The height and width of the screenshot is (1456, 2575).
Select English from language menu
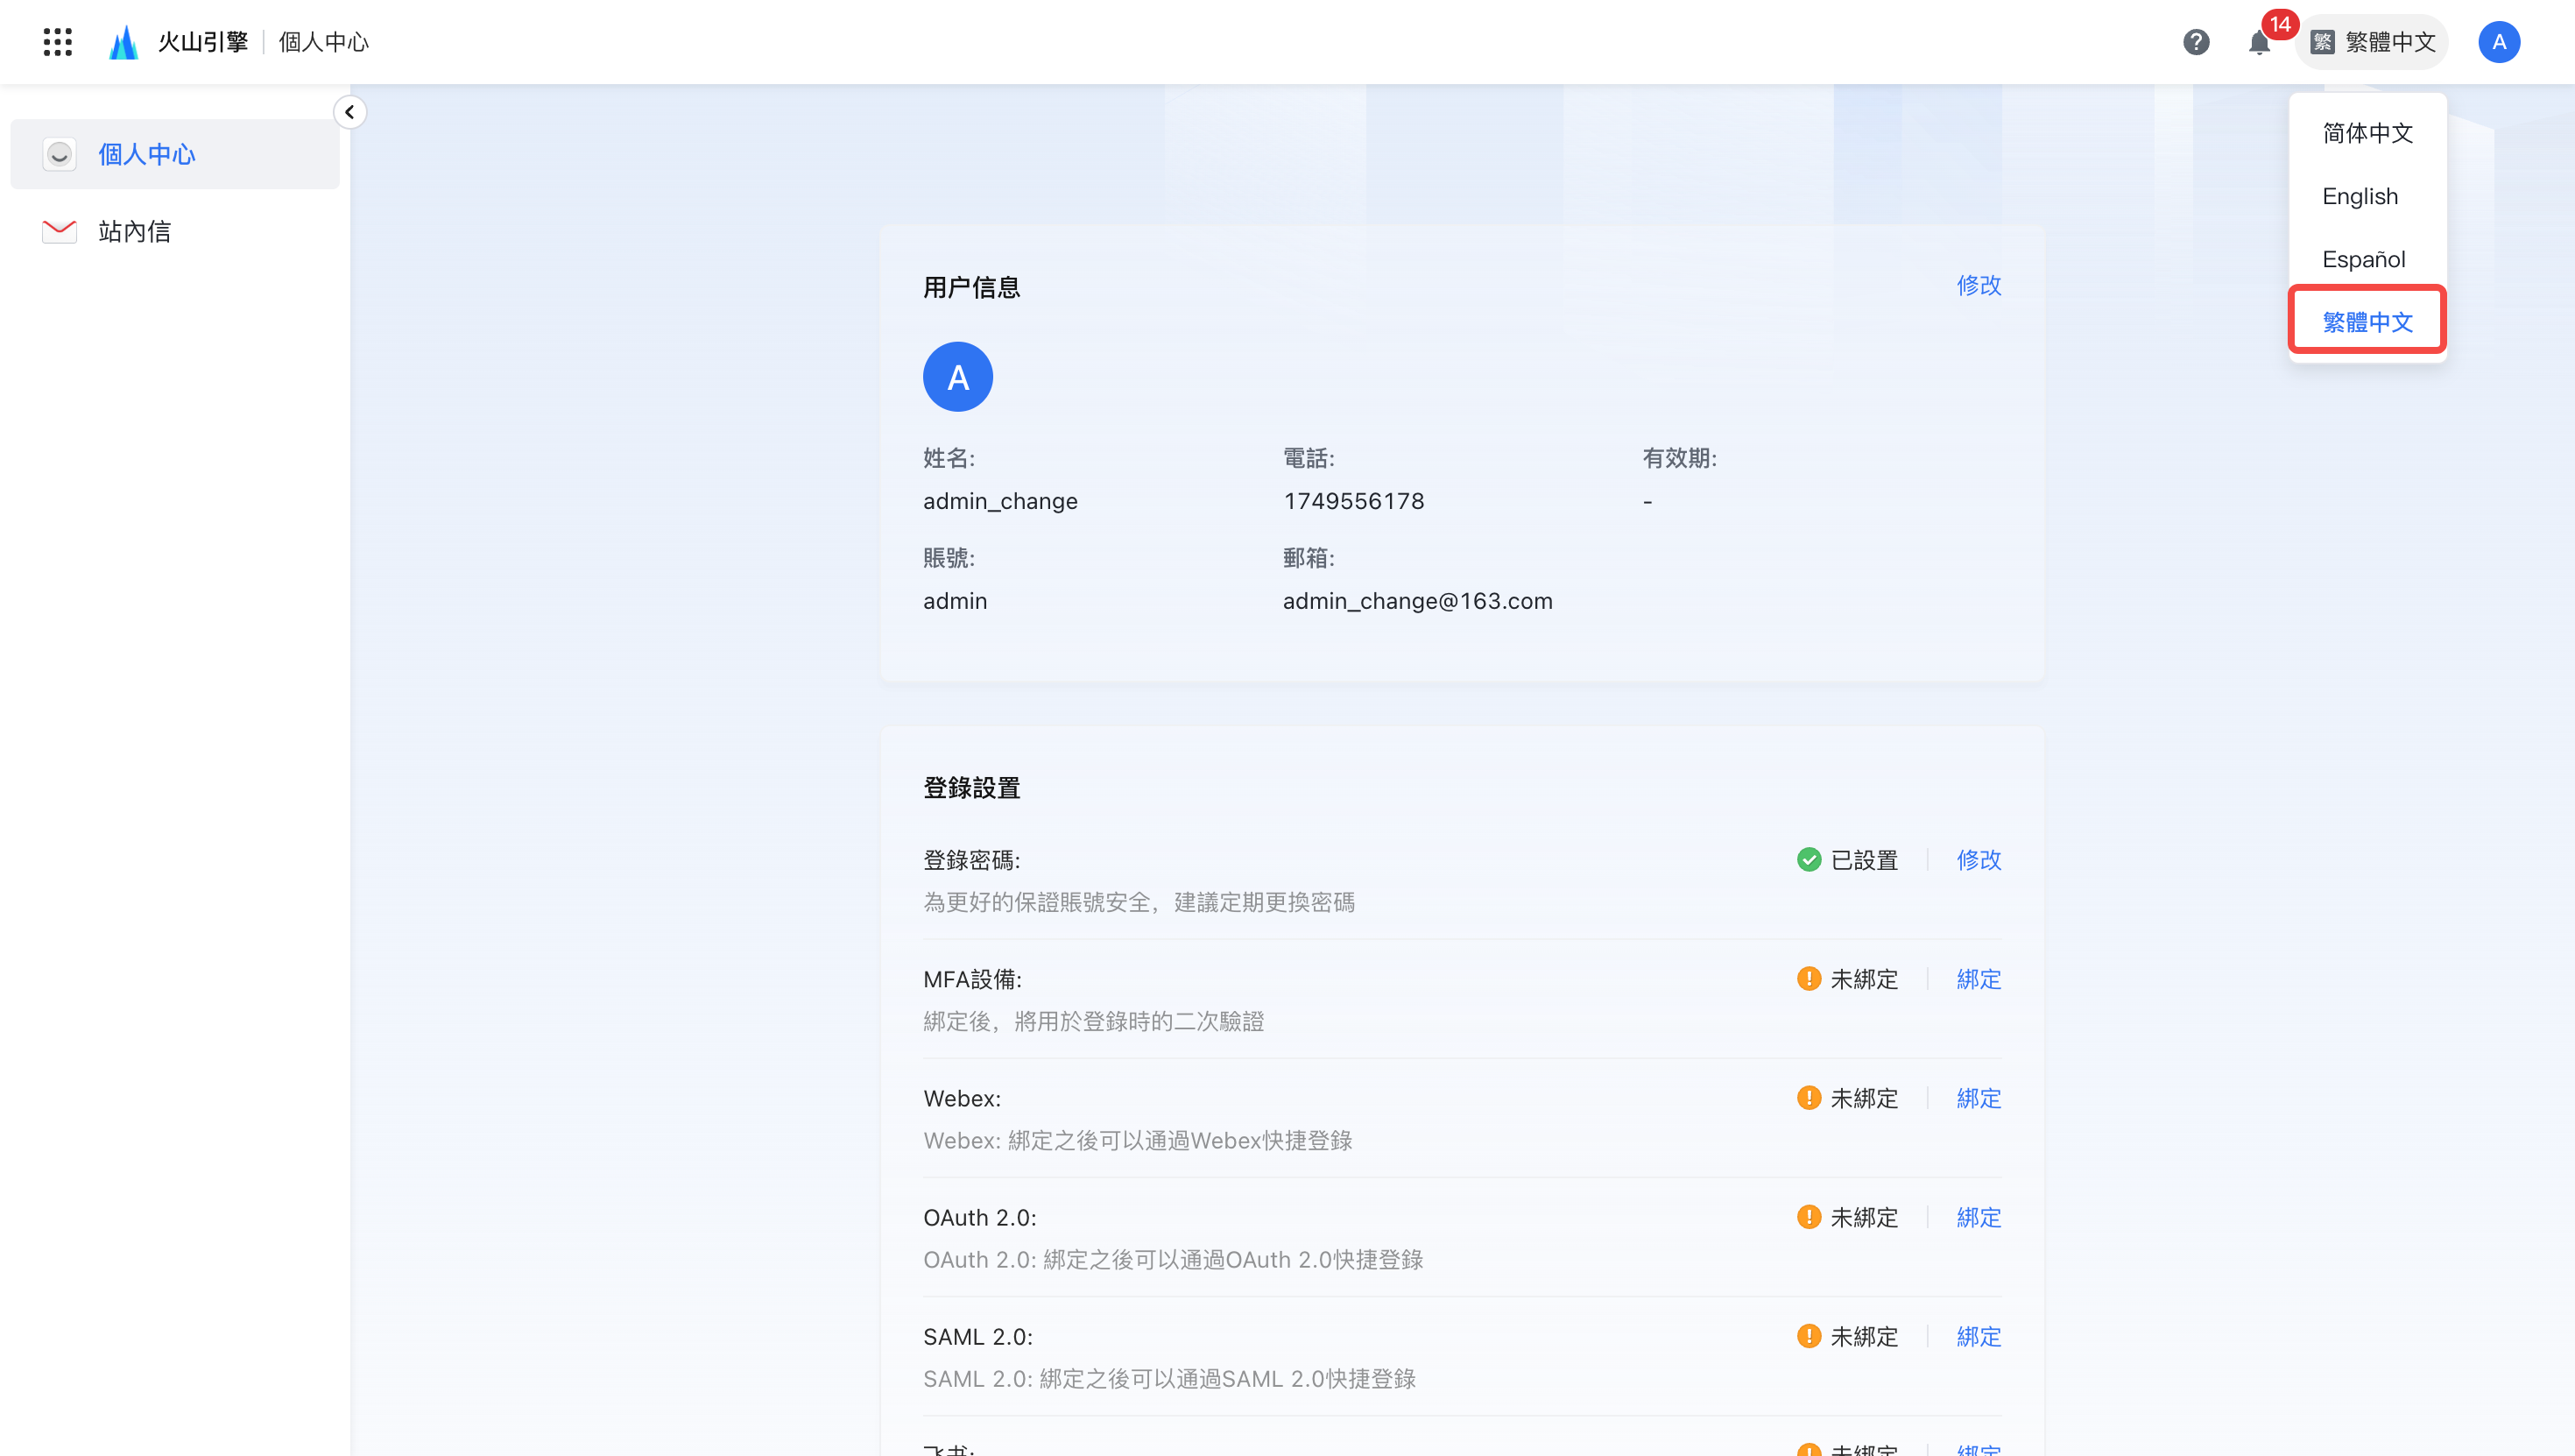[2367, 196]
